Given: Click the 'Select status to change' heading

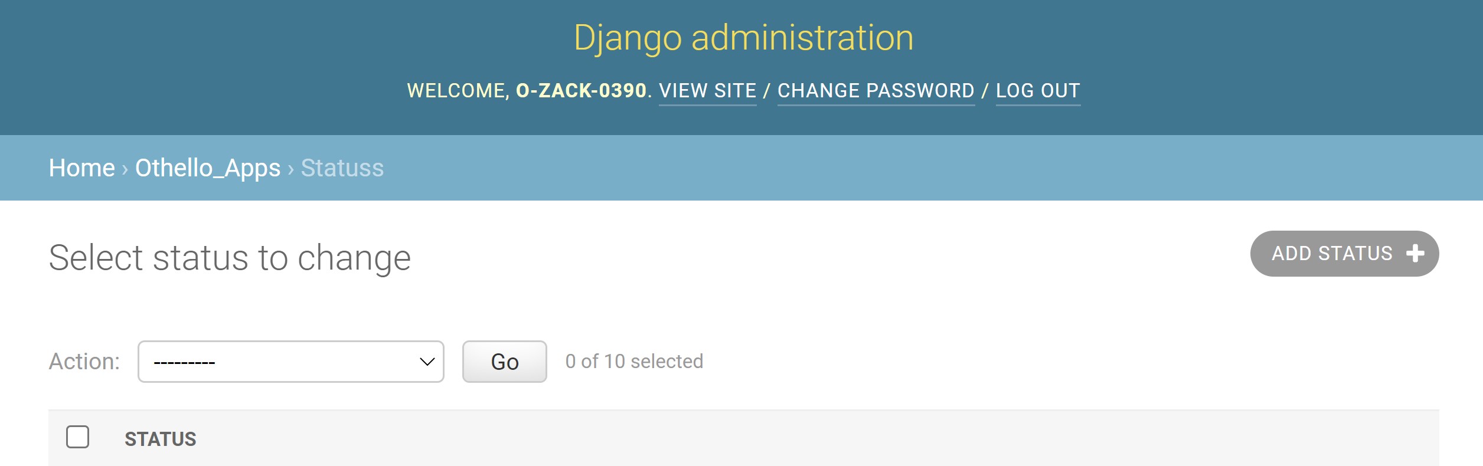Looking at the screenshot, I should pyautogui.click(x=230, y=258).
